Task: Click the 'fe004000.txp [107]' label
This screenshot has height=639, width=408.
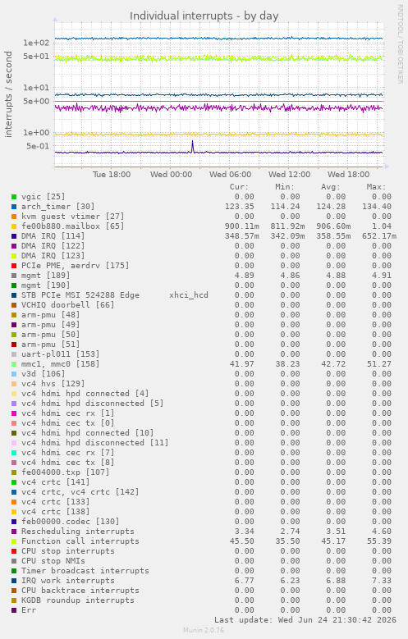Action: (x=66, y=472)
